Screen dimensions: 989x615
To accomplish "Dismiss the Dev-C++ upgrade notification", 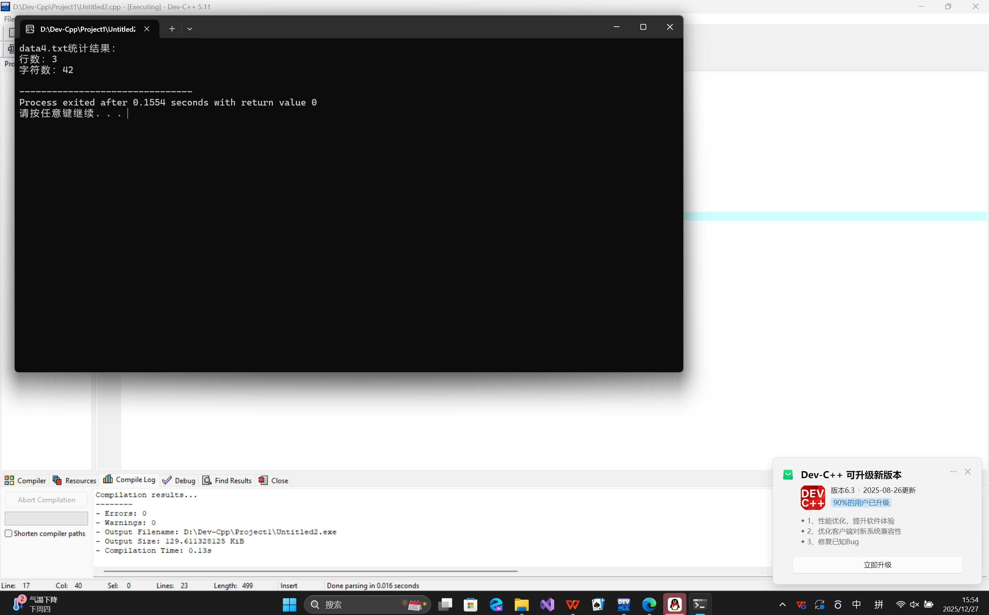I will coord(967,472).
